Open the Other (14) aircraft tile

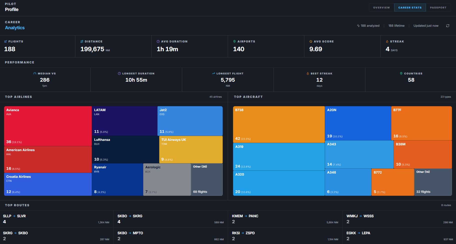433,182
